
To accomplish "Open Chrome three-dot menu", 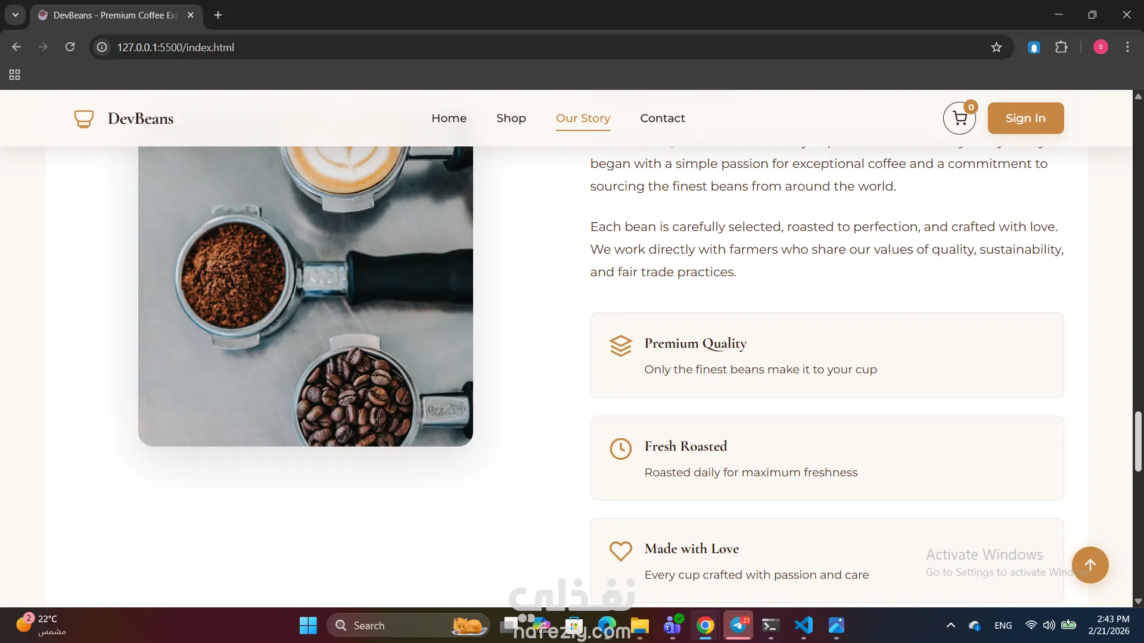I will (x=1127, y=47).
